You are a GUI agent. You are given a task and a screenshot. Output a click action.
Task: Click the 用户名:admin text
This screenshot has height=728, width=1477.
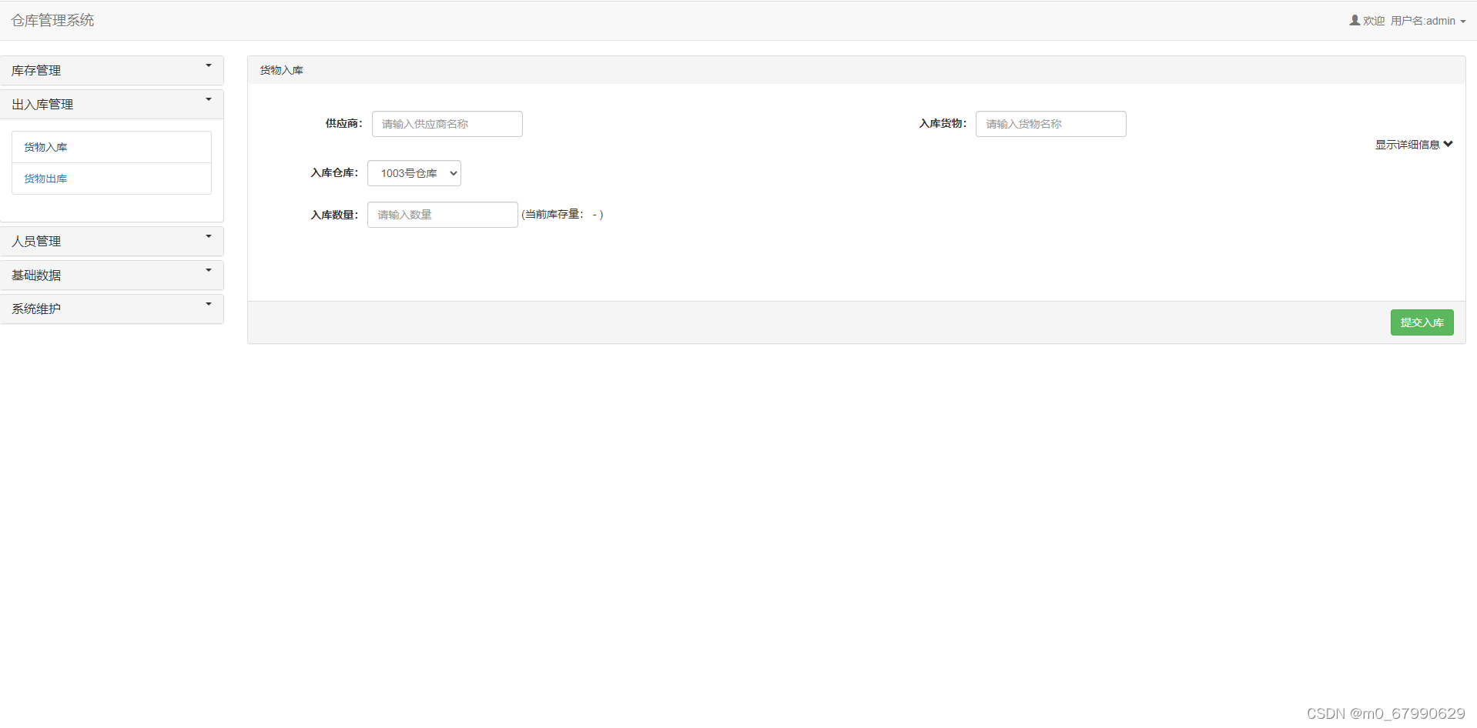coord(1423,21)
